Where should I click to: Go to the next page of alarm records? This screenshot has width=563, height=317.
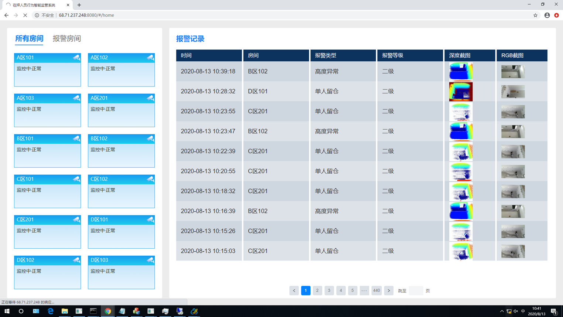click(x=388, y=291)
